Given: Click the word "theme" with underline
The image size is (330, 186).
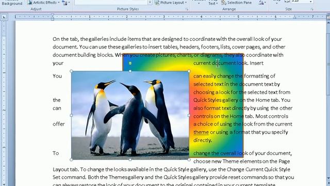Looking at the screenshot, I should (201, 132).
